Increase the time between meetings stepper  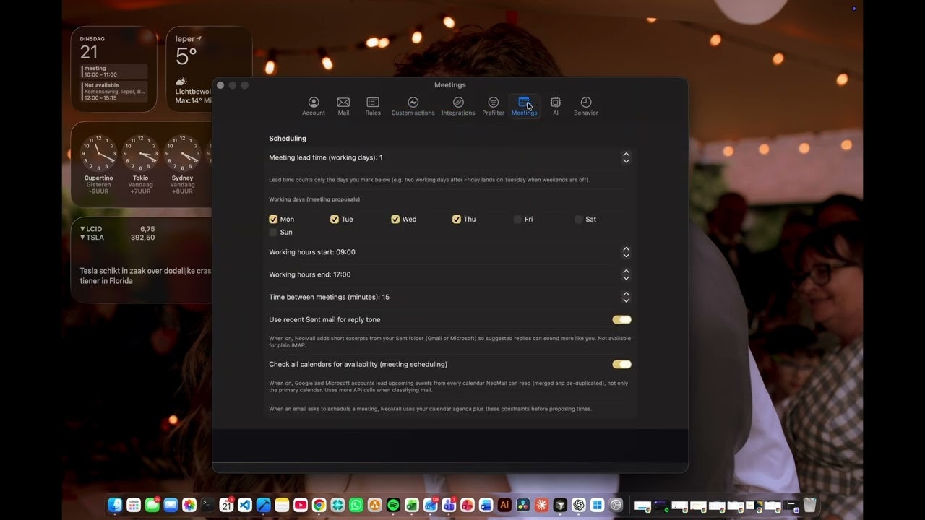[x=626, y=293]
